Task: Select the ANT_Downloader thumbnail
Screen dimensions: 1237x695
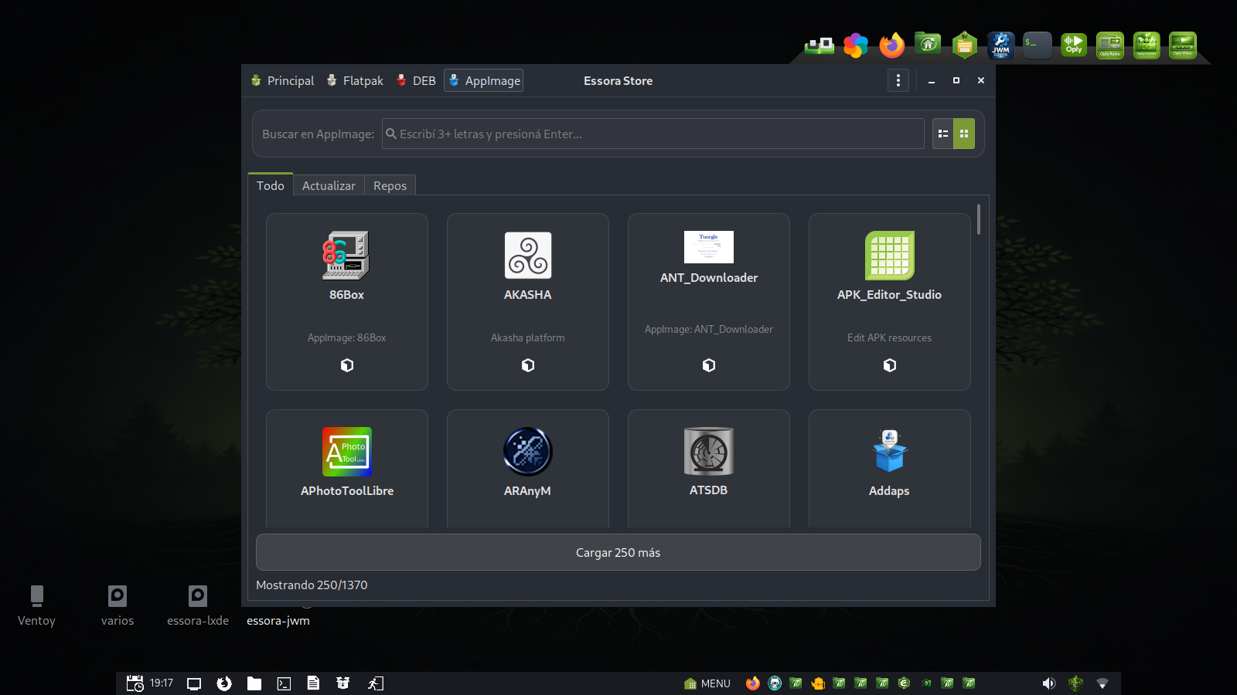Action: (709, 247)
